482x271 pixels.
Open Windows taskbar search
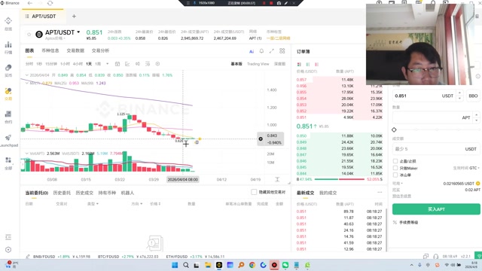(186, 265)
